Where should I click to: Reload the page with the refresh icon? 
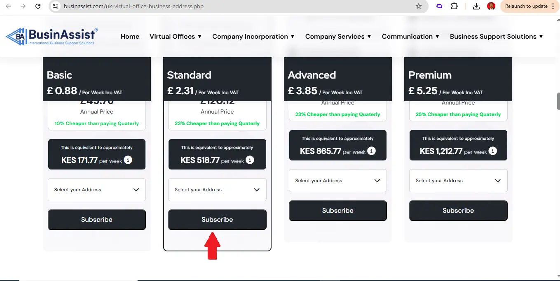click(38, 6)
